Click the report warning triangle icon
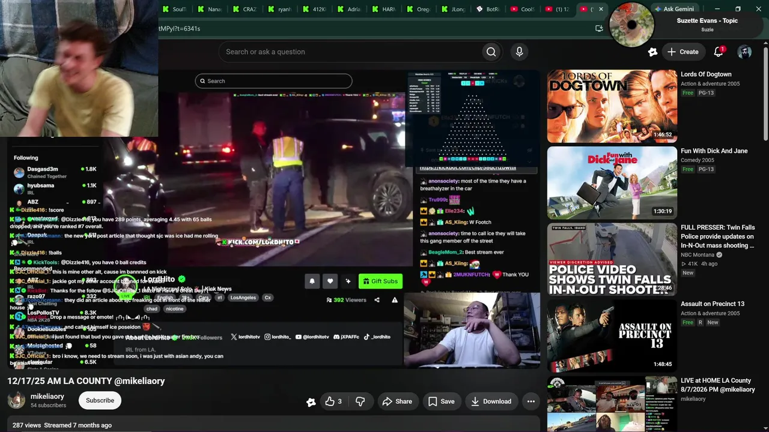Screen dimensions: 769x432 point(395,300)
